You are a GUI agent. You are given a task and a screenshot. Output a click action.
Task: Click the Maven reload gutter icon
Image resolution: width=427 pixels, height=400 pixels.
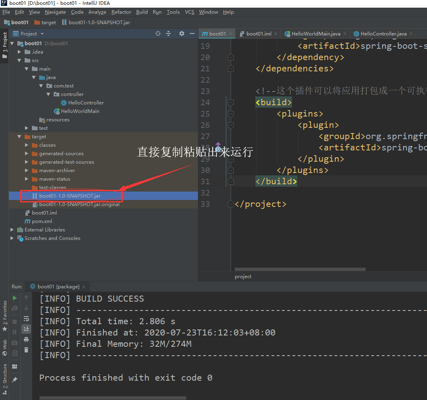pos(218,147)
